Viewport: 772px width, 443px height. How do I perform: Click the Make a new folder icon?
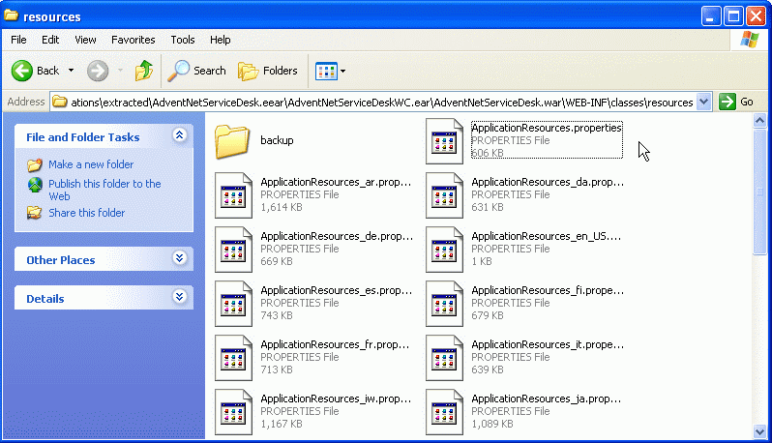(x=35, y=164)
